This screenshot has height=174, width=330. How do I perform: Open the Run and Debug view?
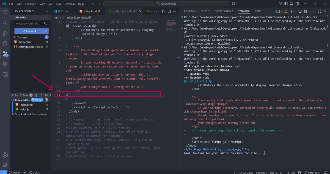tap(5, 33)
